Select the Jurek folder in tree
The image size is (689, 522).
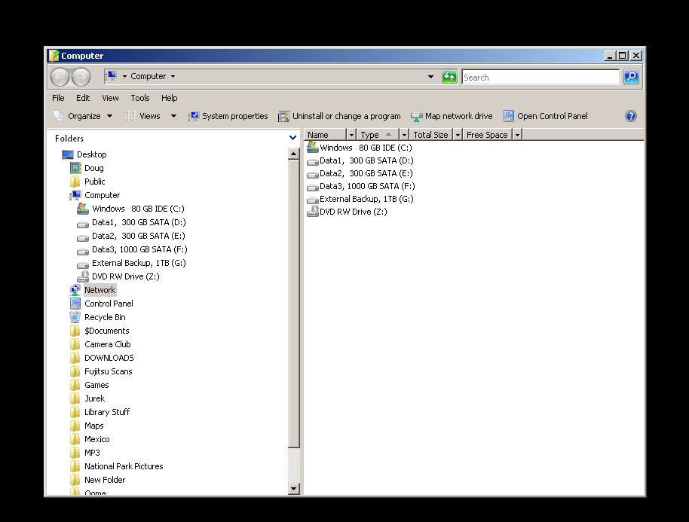tap(94, 398)
